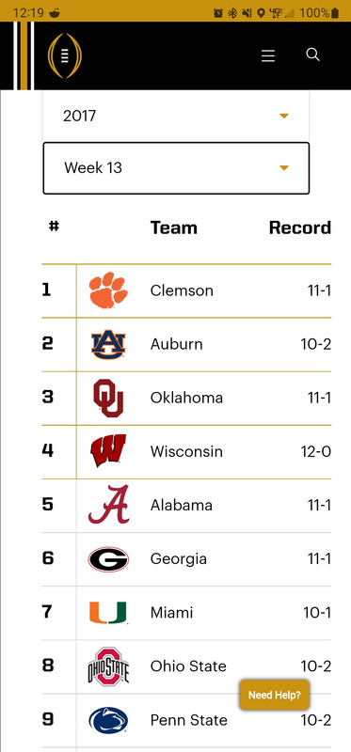
Task: Tap the search magnifier icon
Action: pos(312,55)
